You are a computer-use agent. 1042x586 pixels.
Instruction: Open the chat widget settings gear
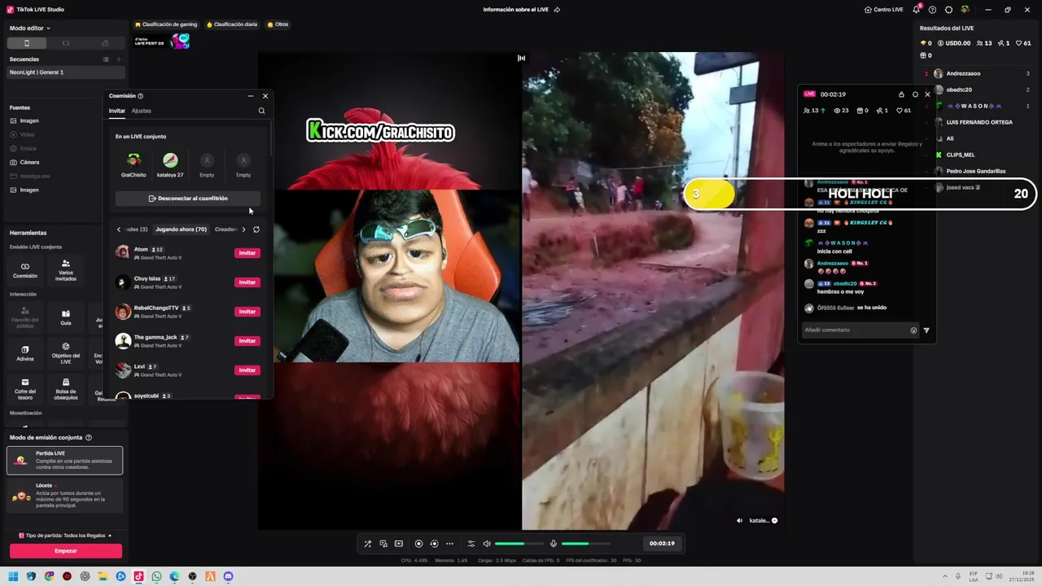point(915,94)
